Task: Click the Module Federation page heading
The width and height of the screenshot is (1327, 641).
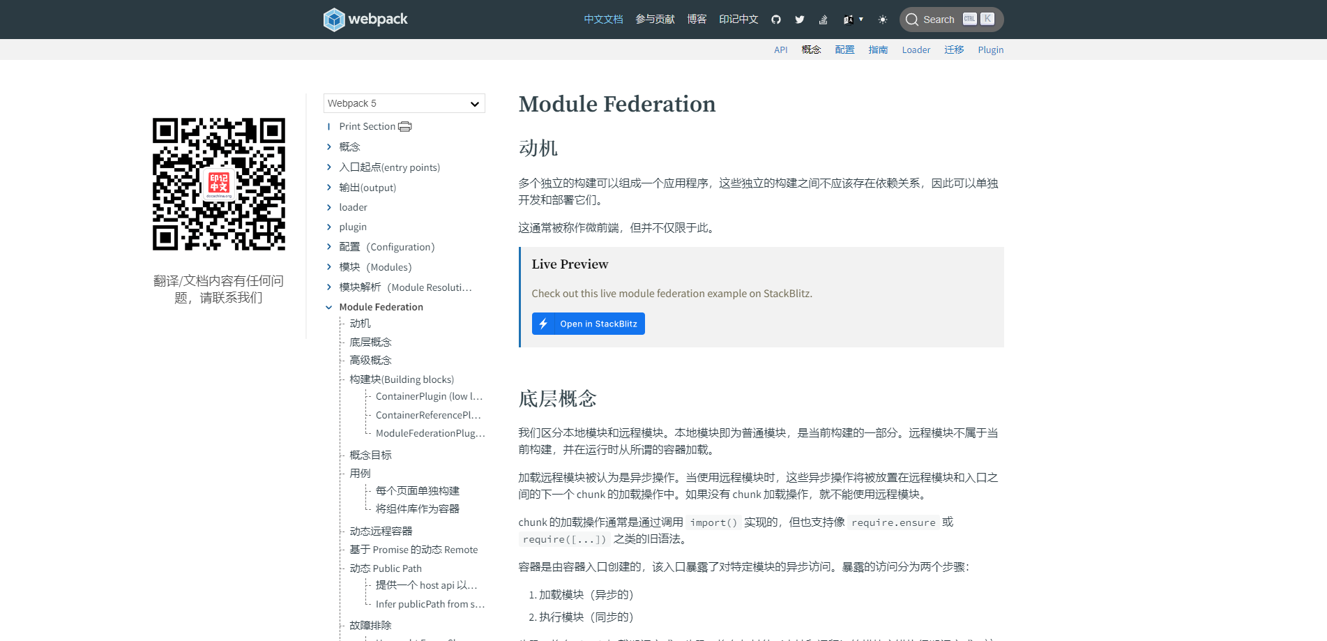Action: [x=617, y=104]
